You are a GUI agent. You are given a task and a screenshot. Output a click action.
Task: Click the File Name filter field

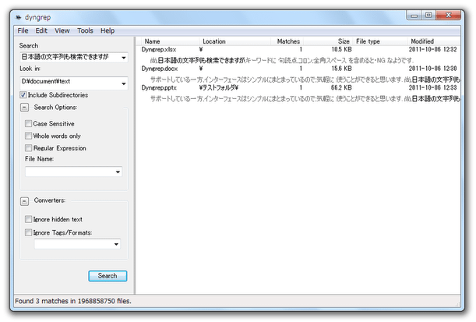tap(70, 172)
